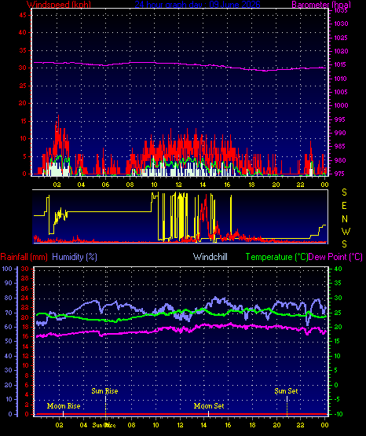Click the 12 hour tick on wind graph
Screen dimensions: 366x436
178,185
